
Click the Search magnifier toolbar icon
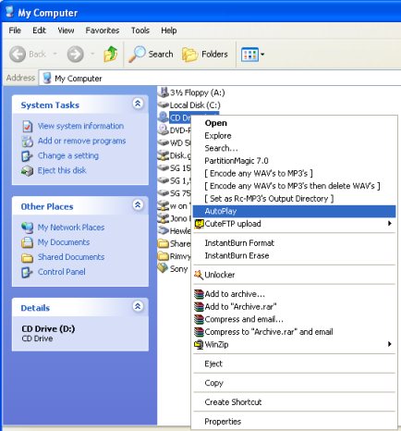[x=137, y=54]
